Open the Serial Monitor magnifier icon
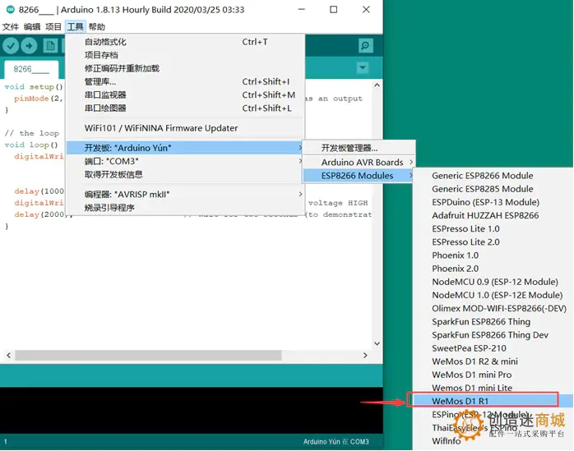 coord(365,46)
